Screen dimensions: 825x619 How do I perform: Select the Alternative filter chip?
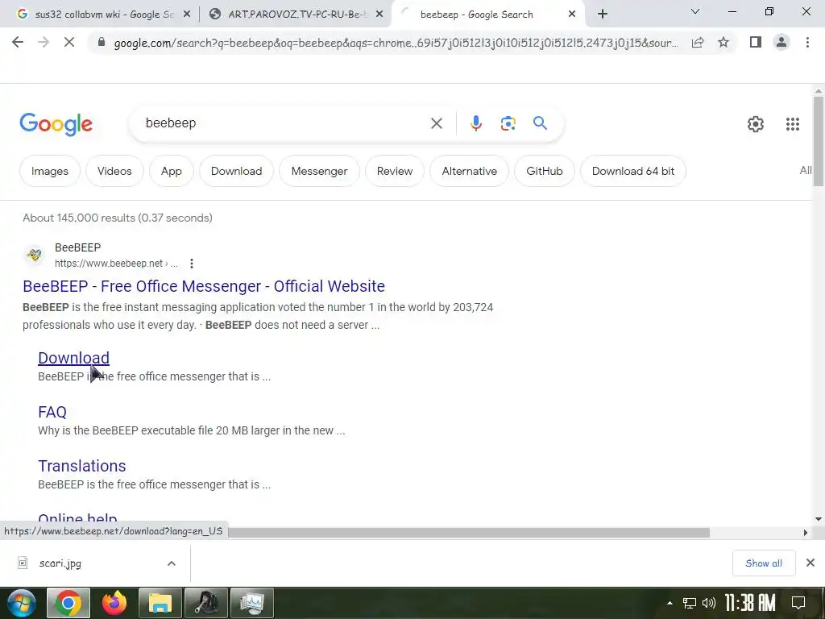(470, 171)
